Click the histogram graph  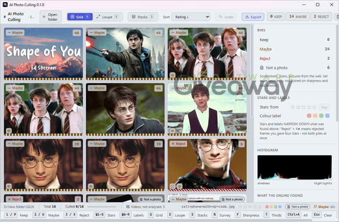[295, 167]
